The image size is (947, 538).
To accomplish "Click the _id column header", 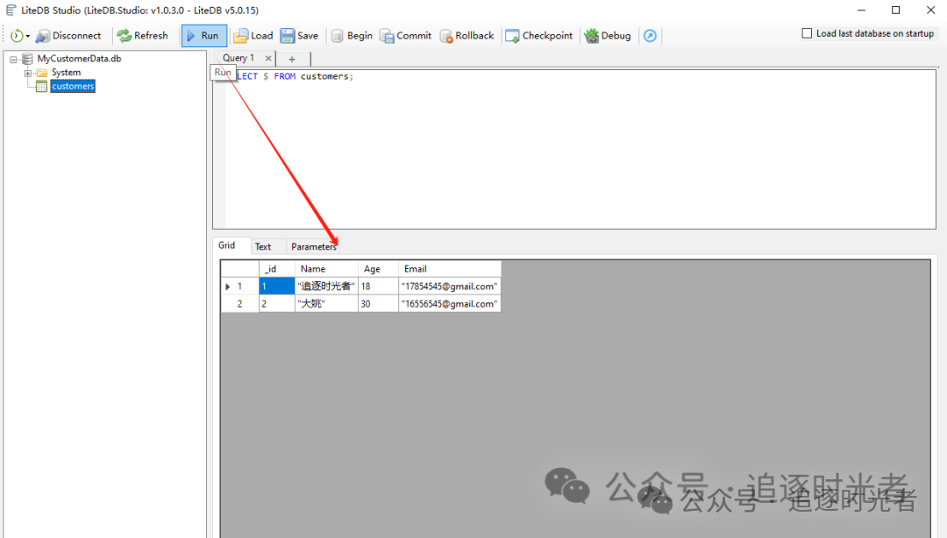I will coord(276,269).
